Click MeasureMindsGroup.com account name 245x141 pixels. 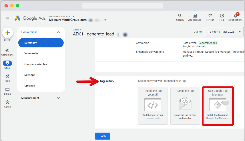tap(68, 20)
